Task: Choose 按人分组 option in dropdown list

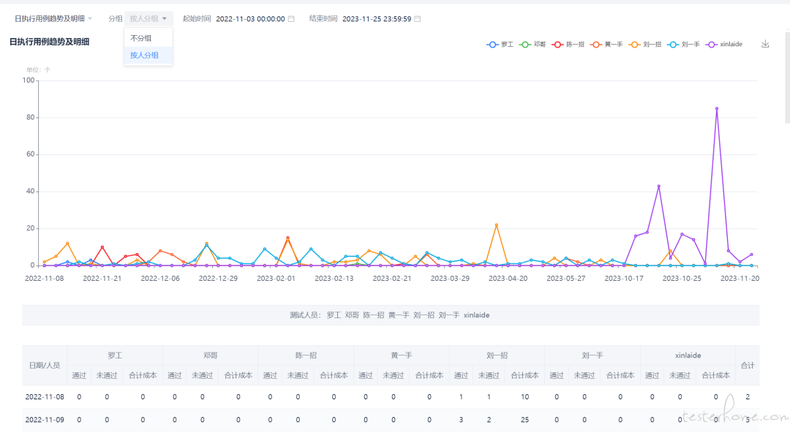Action: point(145,55)
